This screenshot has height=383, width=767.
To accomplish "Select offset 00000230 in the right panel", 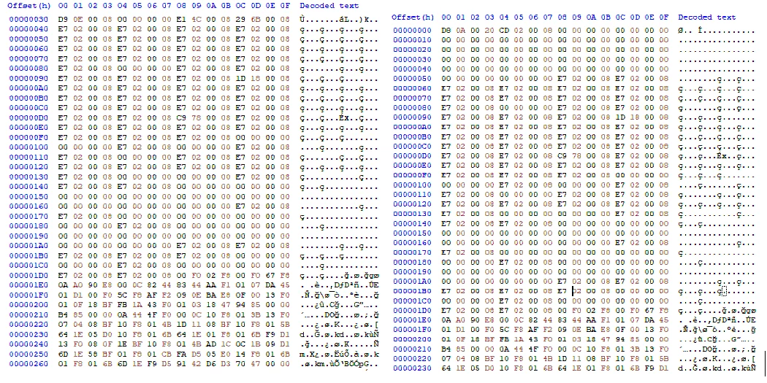I will pos(413,368).
